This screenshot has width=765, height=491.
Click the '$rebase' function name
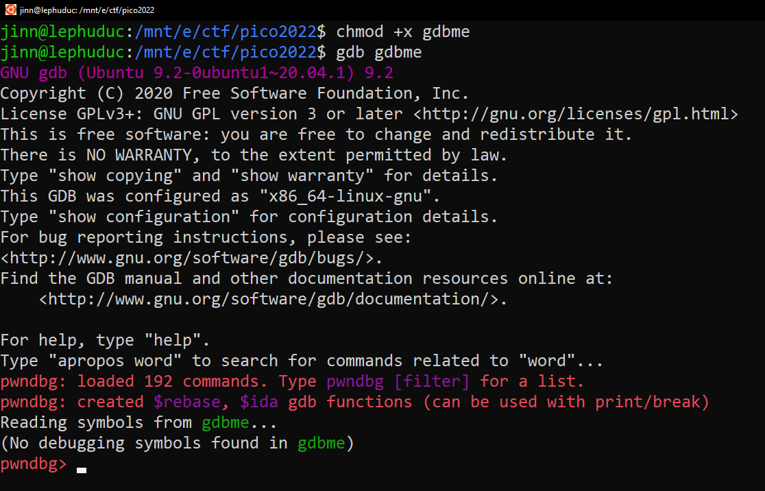pyautogui.click(x=187, y=402)
